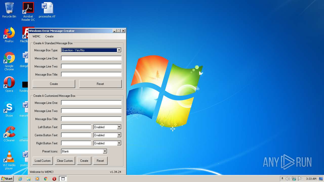Open the Recycle Bin desktop icon

[x=9, y=10]
